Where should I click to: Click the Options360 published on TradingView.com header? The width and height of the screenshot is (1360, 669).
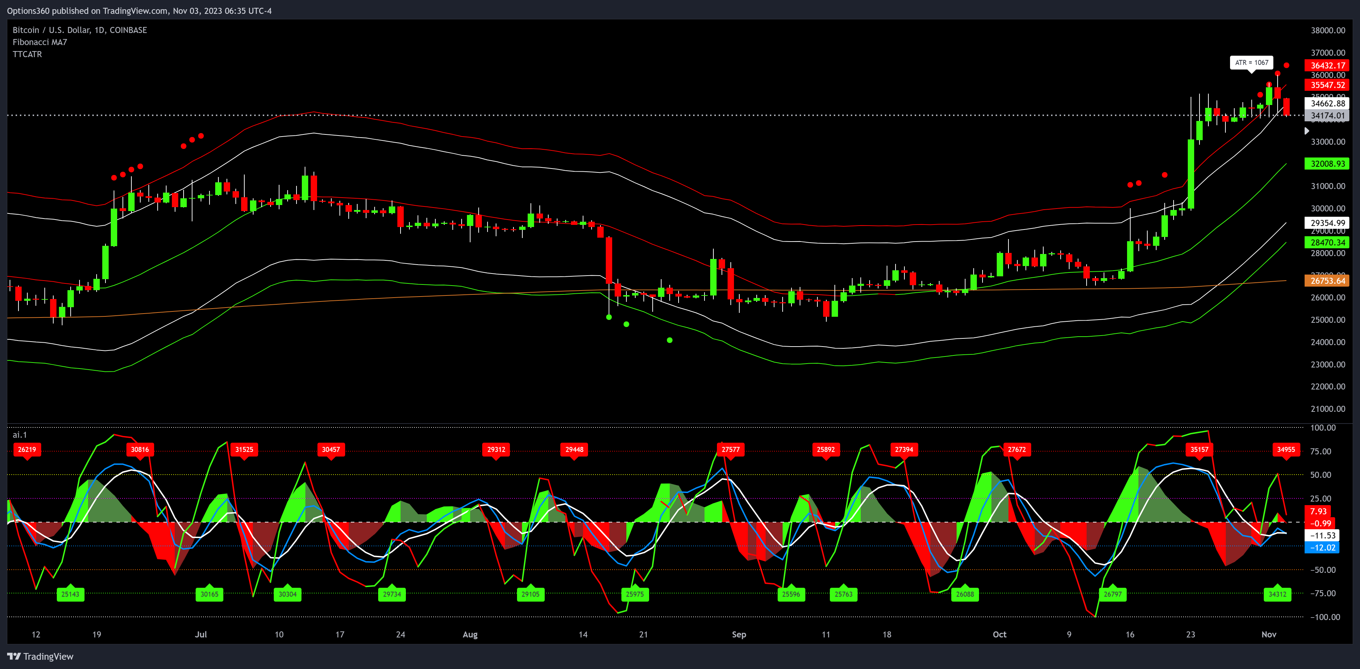[140, 11]
